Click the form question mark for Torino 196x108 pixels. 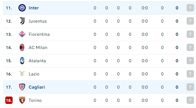tap(190, 100)
